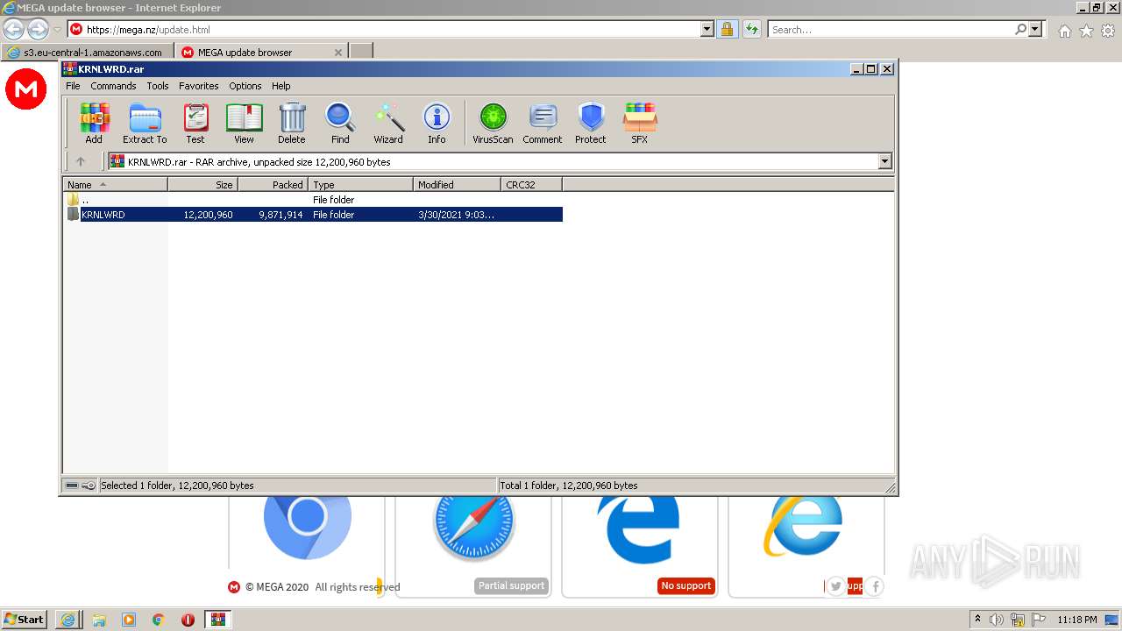This screenshot has height=631, width=1122.
Task: Click the search magnifier in IE search box
Action: [x=1020, y=29]
